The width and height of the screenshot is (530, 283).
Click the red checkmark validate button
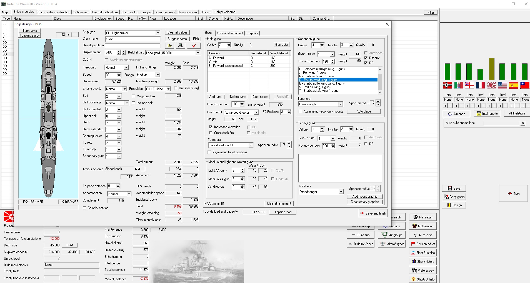[194, 45]
